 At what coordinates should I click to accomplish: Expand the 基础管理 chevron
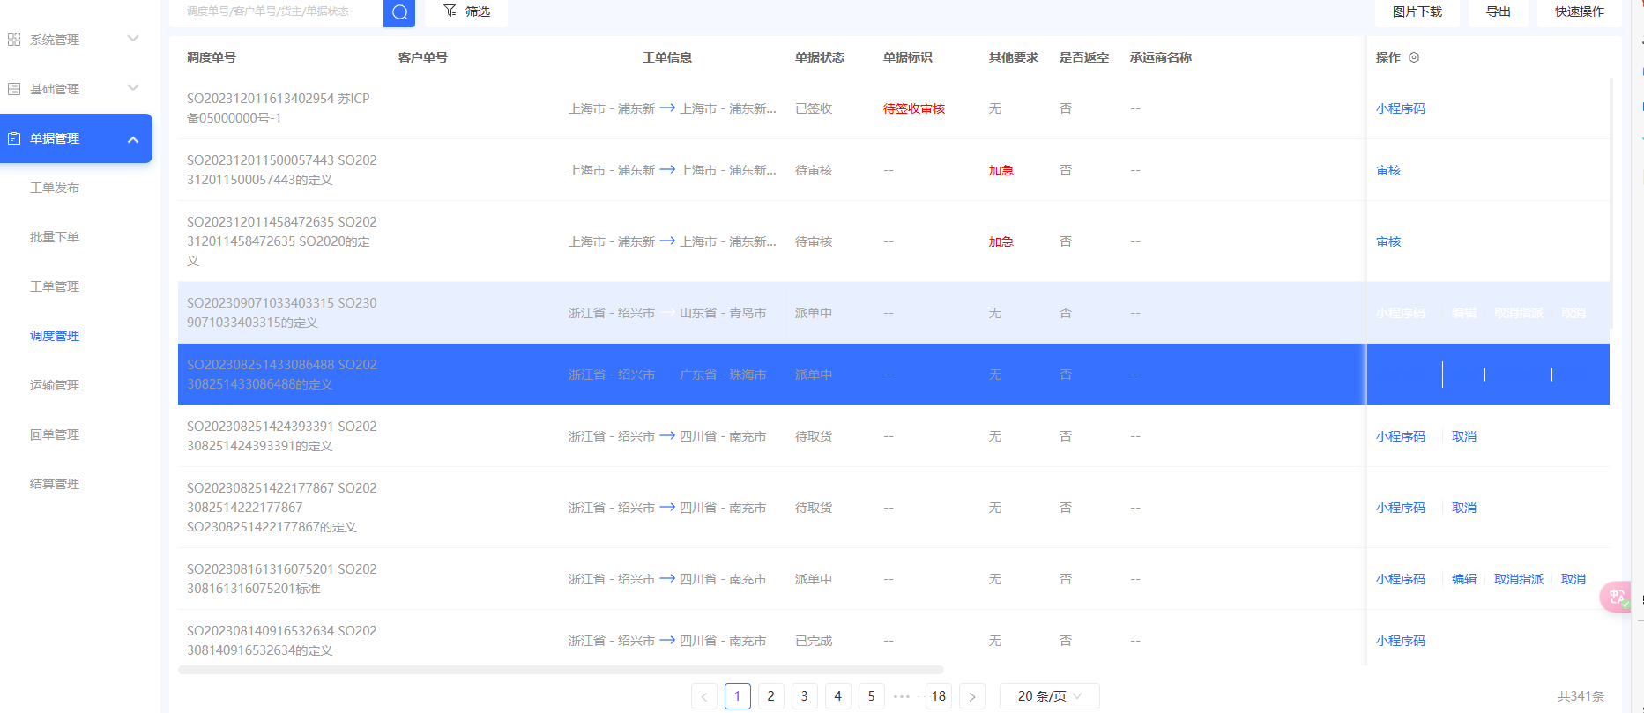pos(133,88)
